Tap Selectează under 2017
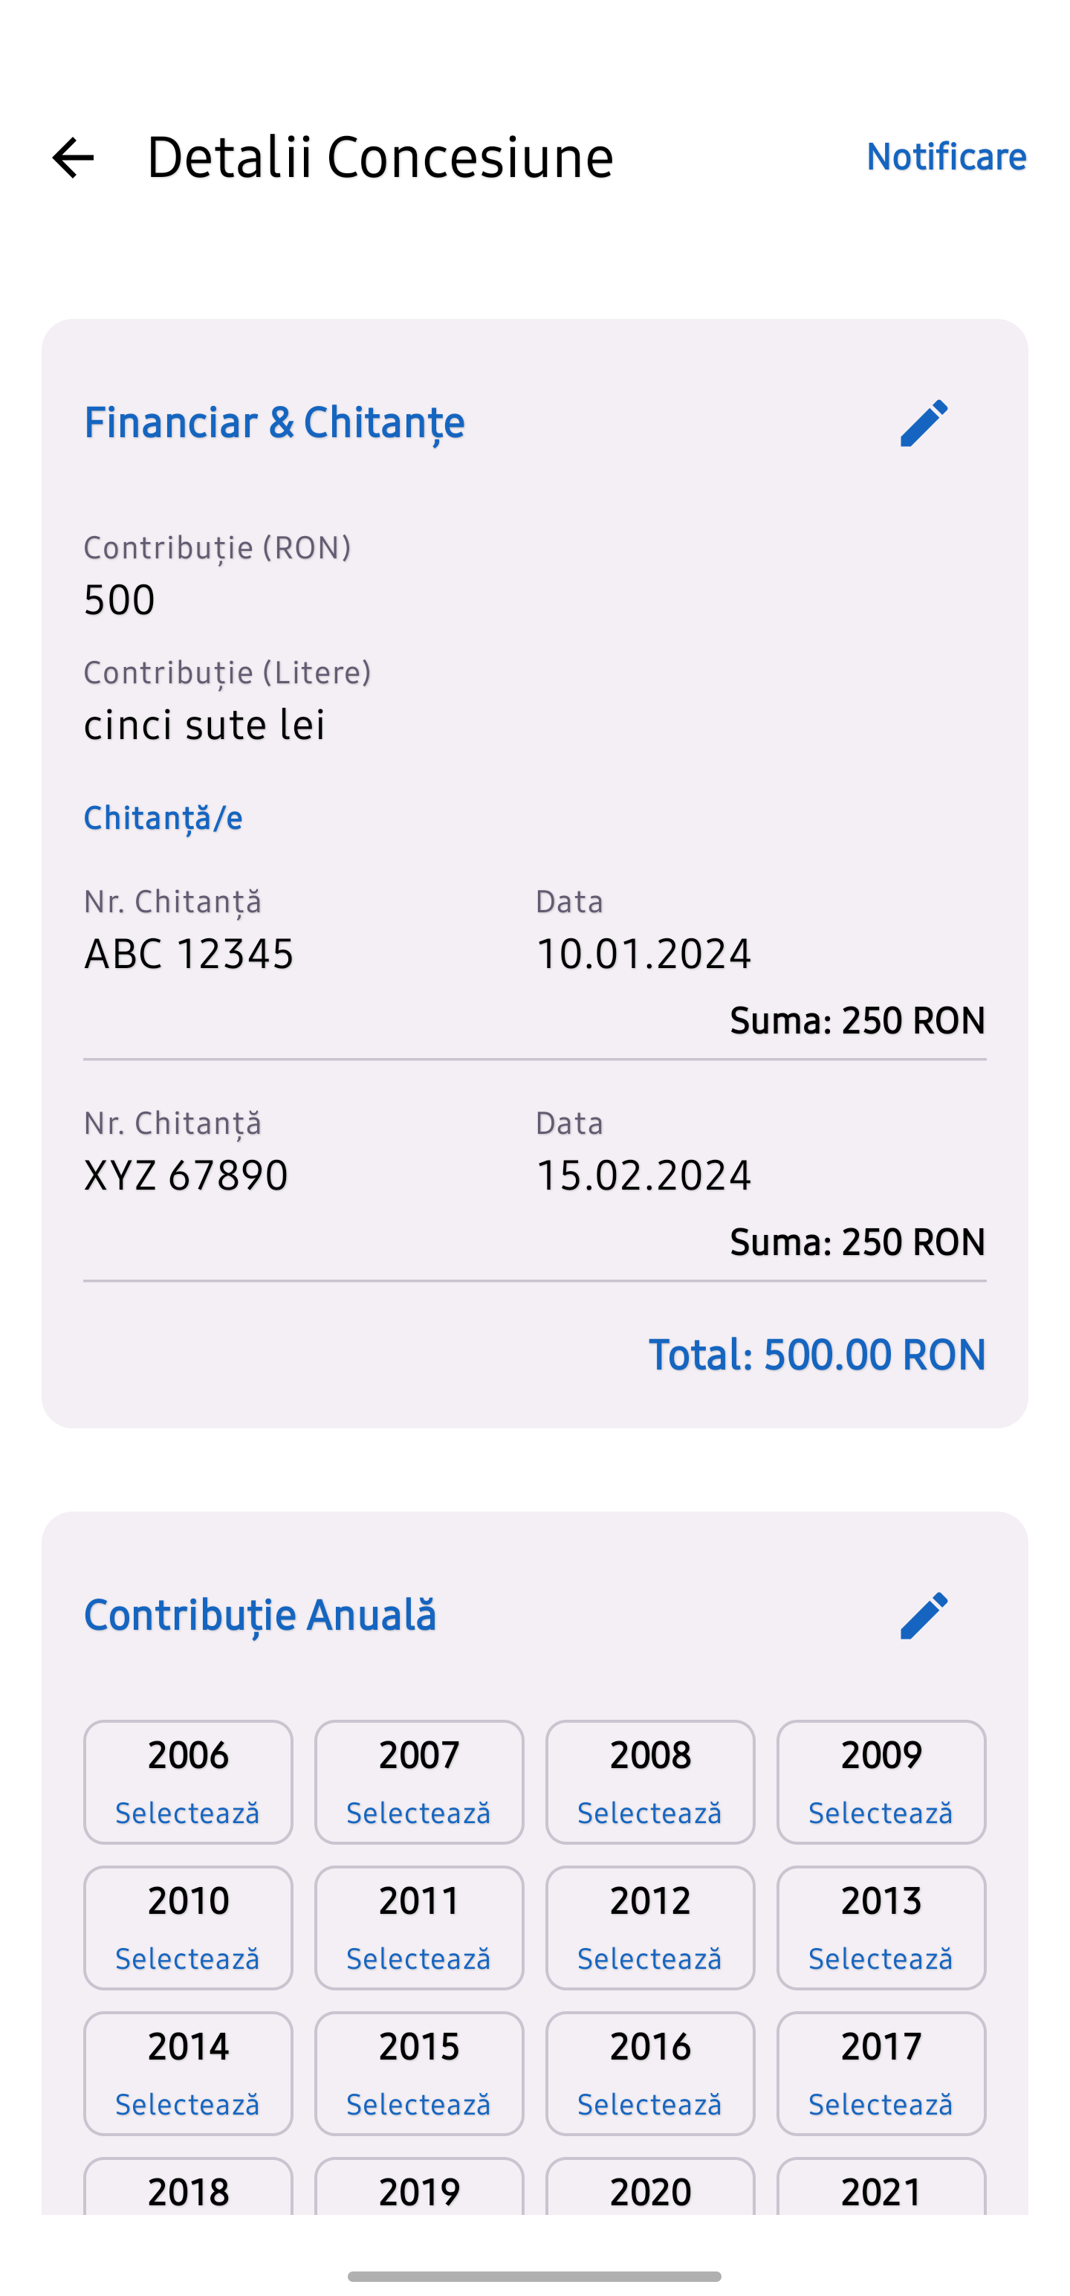This screenshot has width=1070, height=2296. tap(881, 2103)
